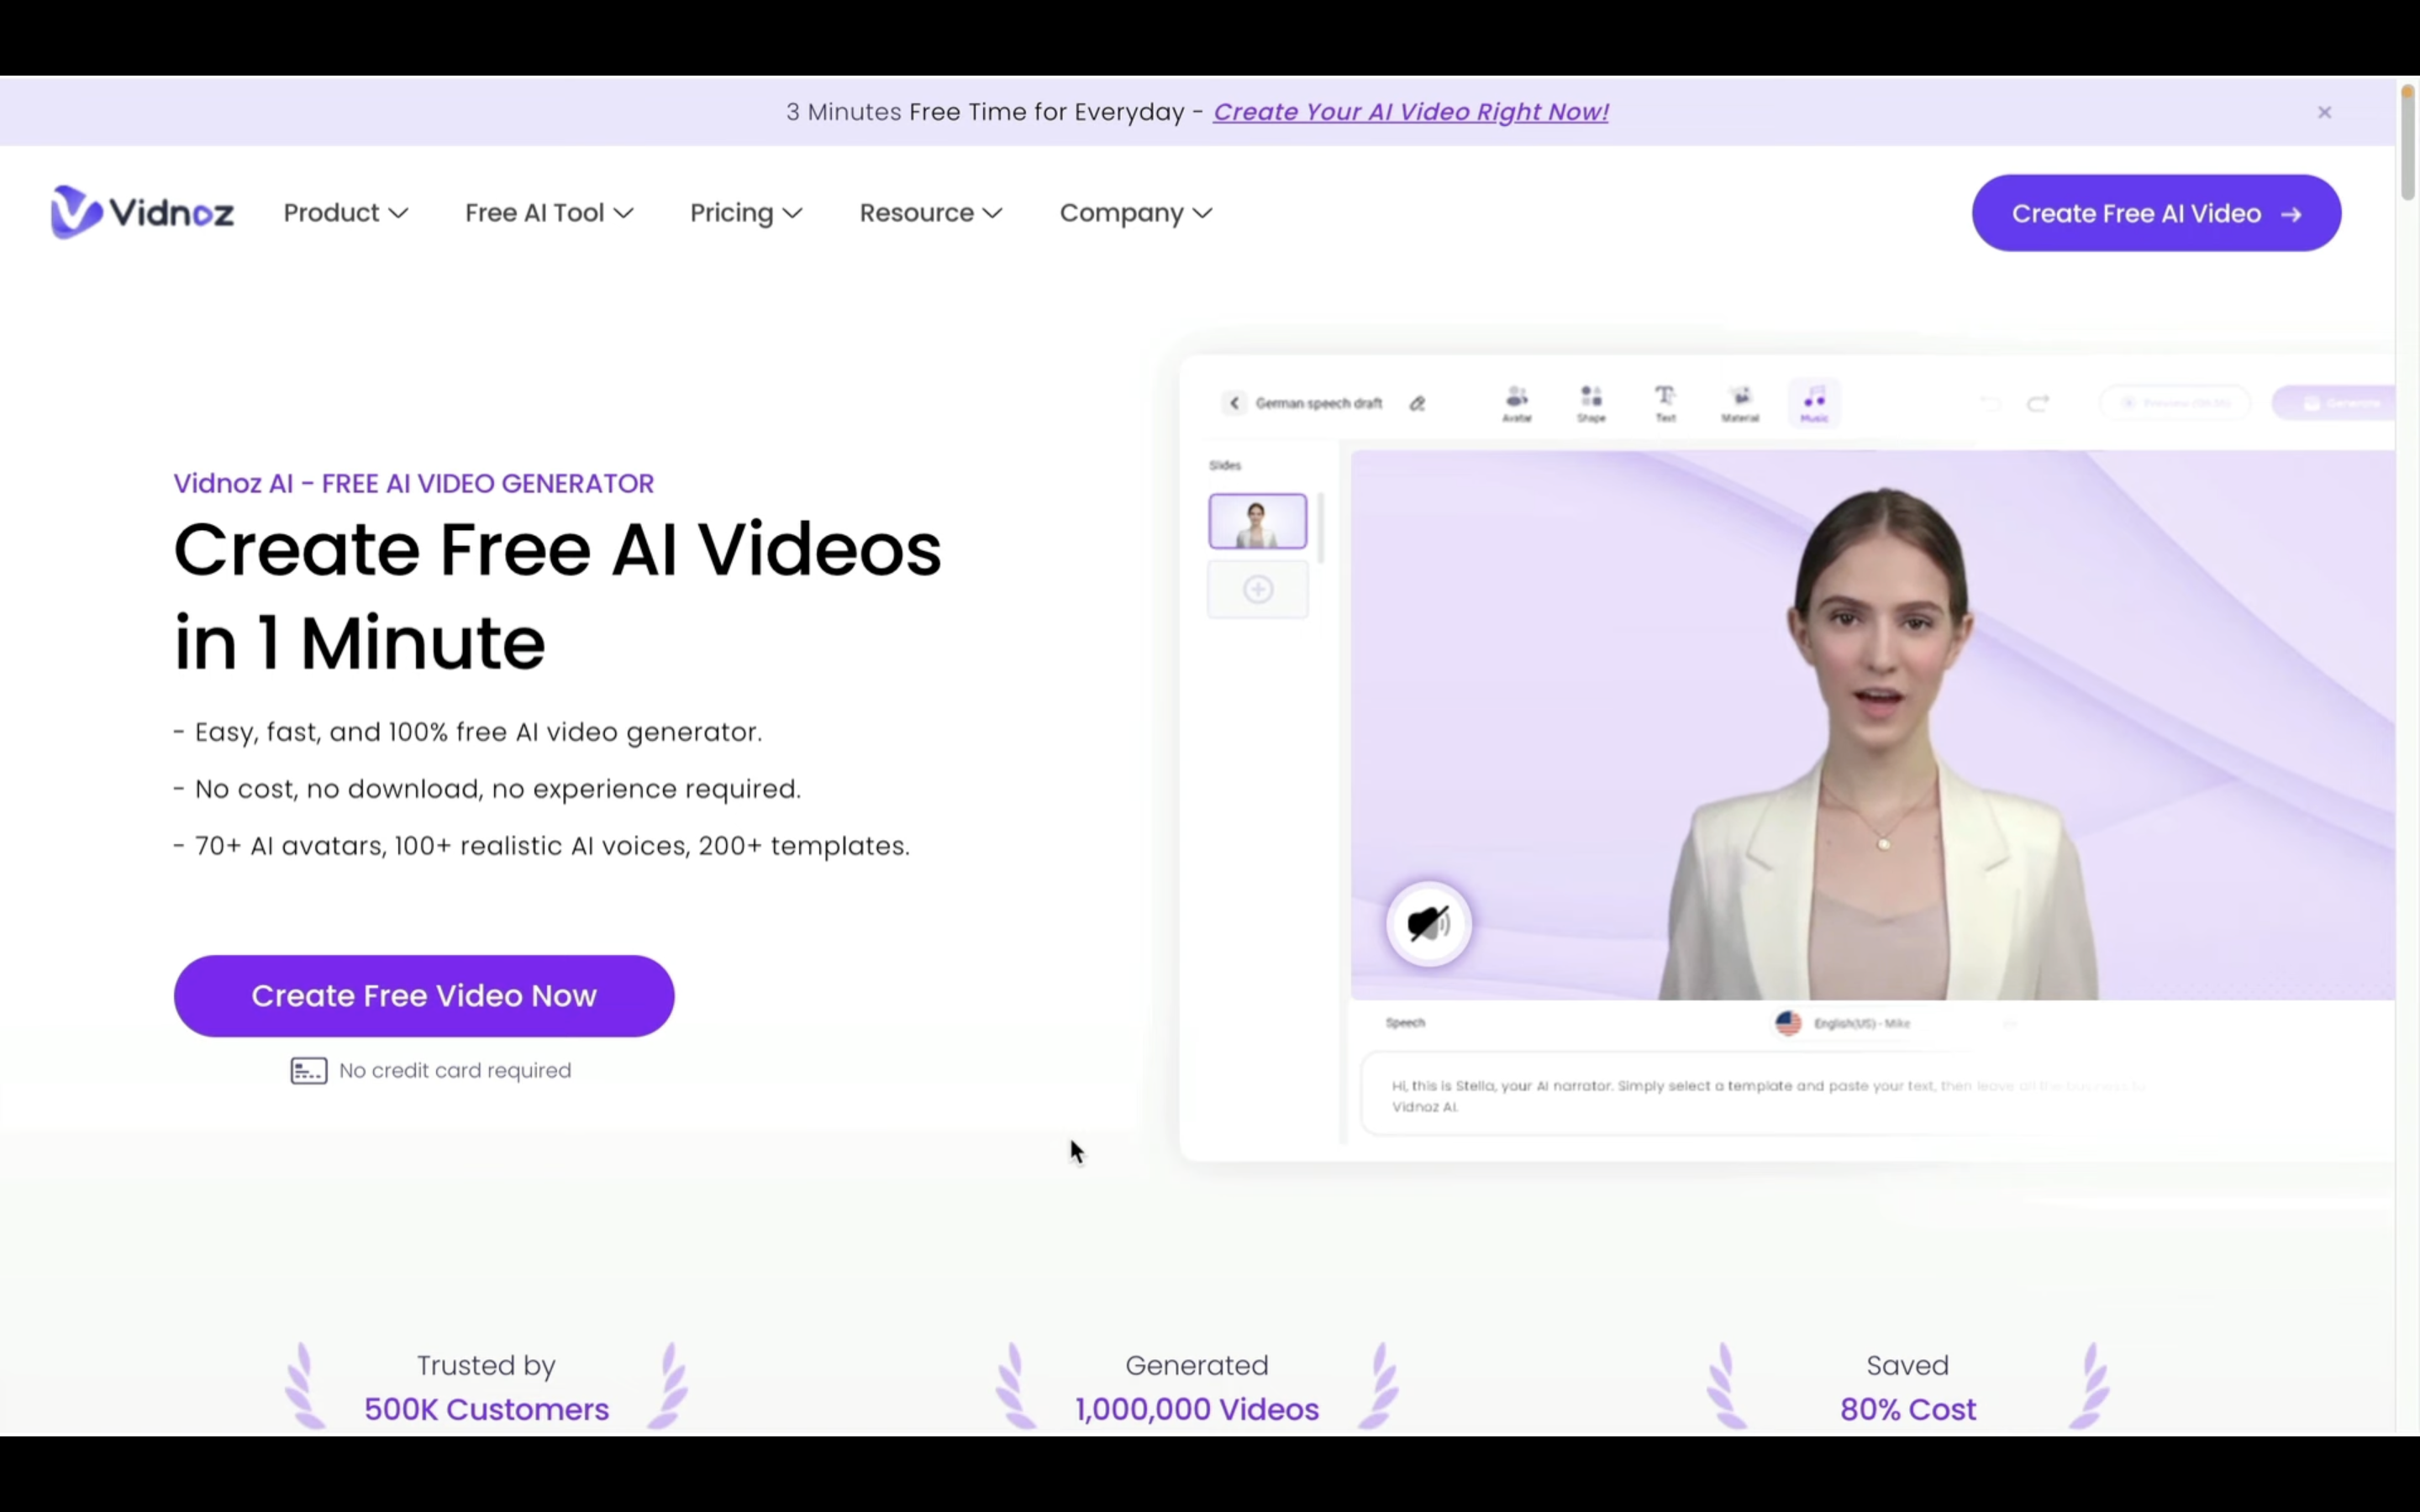
Task: Close the free time banner
Action: point(2324,112)
